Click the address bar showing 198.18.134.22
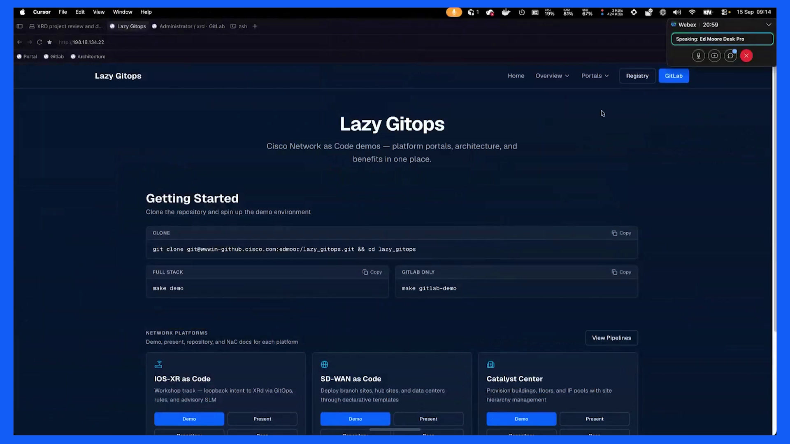 point(81,42)
